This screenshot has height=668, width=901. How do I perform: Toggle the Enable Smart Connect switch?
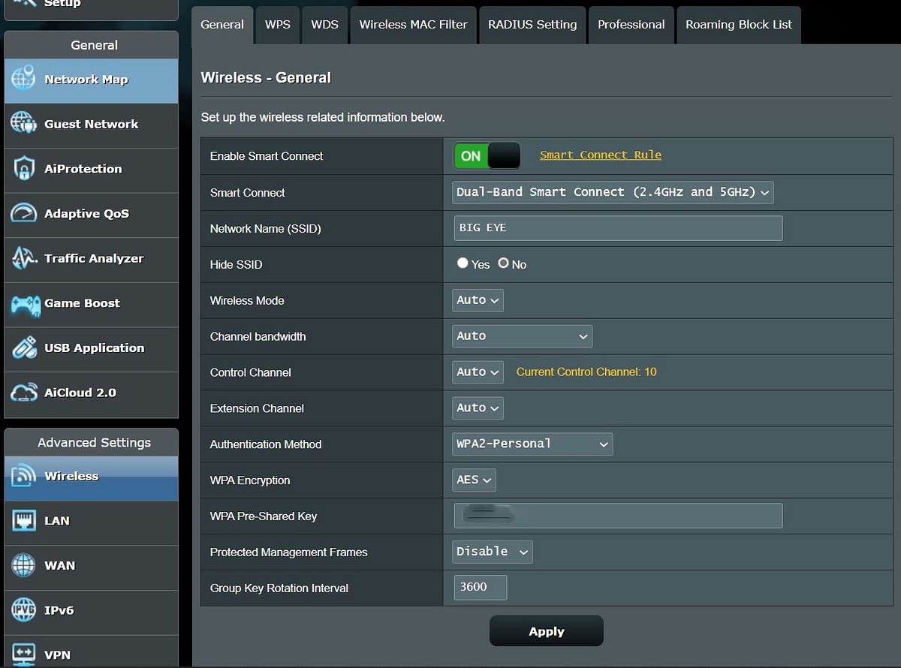487,155
